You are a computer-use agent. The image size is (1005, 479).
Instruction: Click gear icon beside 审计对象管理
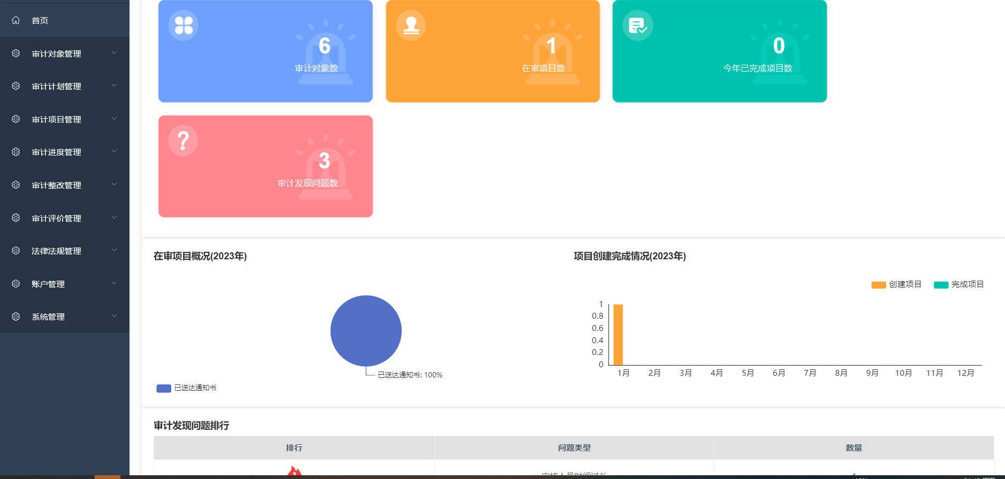(x=16, y=53)
